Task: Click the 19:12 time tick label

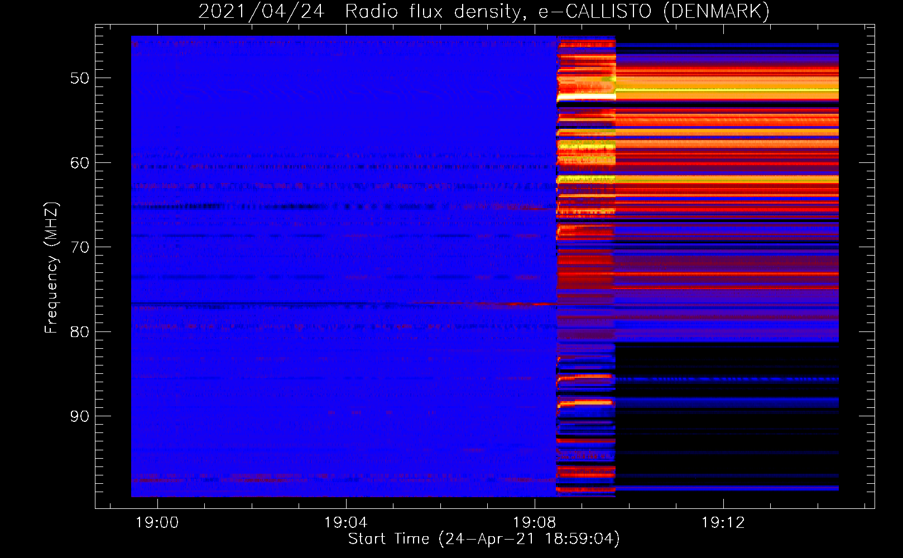Action: tap(723, 522)
